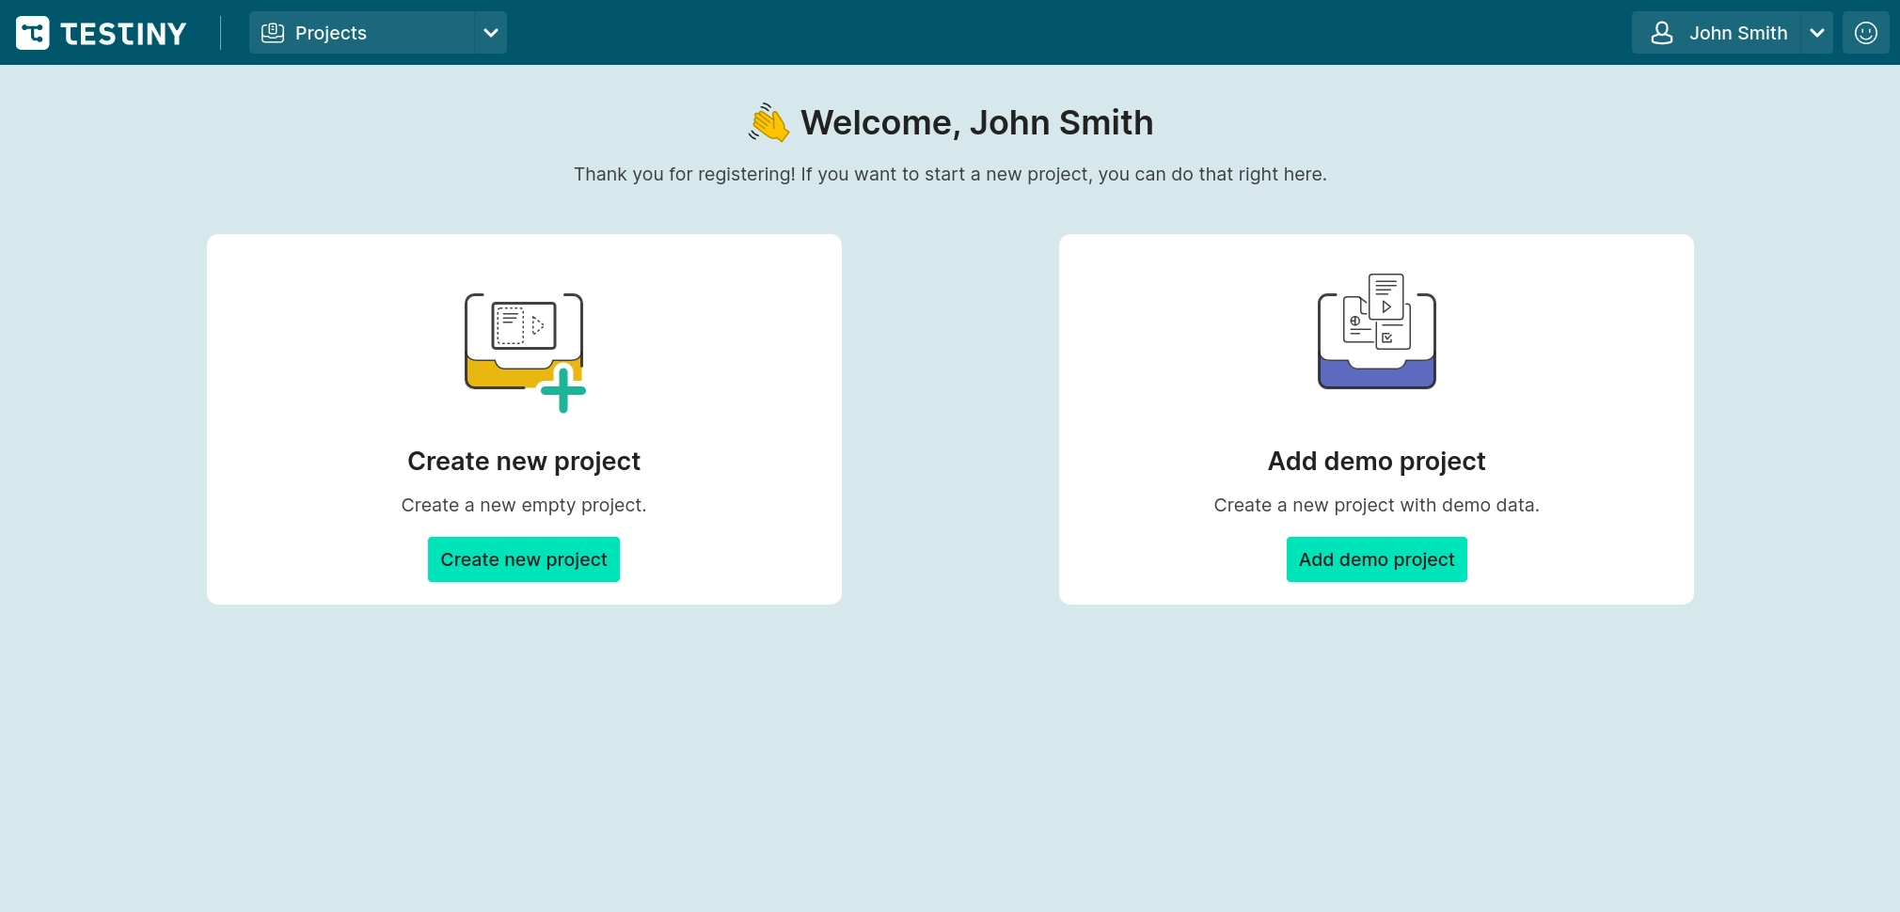Image resolution: width=1900 pixels, height=912 pixels.
Task: Open the John Smith account menu
Action: click(x=1737, y=33)
